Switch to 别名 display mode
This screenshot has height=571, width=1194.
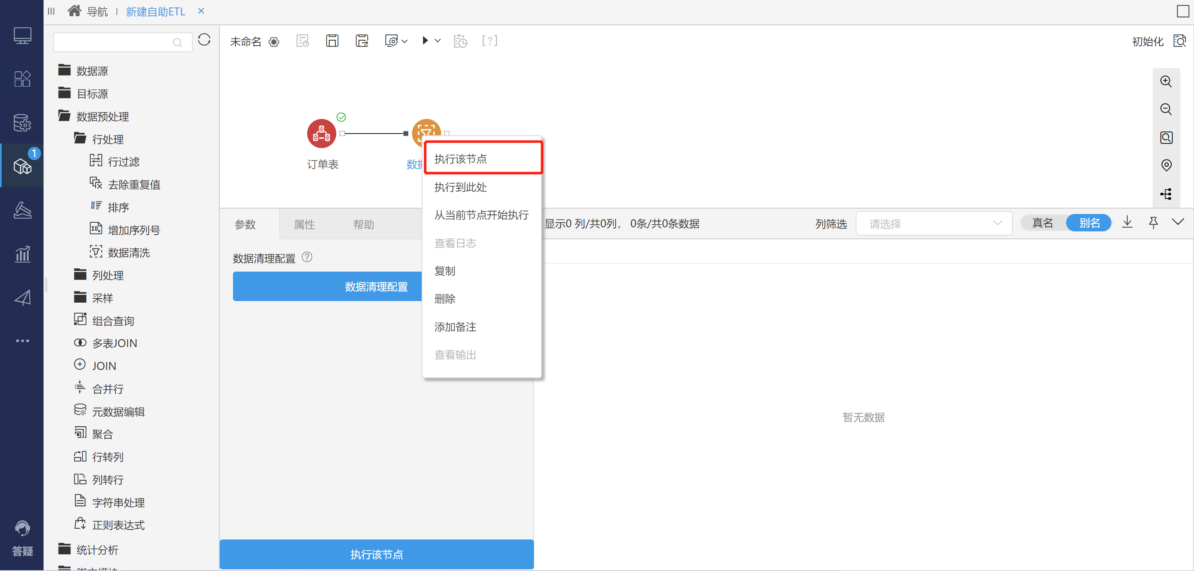tap(1089, 223)
